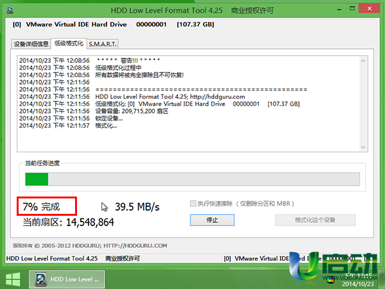Minimize the HDD Low Level Format window
The width and height of the screenshot is (385, 289).
coord(339,10)
